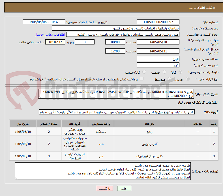
Task: Click the تاریخ نیاز column header
Action: click(23, 124)
